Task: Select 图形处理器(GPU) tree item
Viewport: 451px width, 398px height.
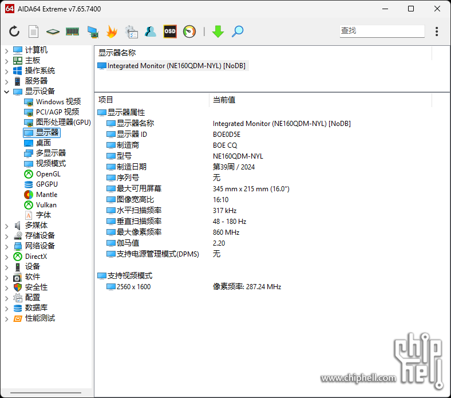Action: [x=64, y=122]
